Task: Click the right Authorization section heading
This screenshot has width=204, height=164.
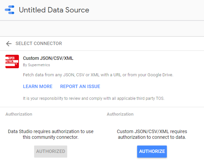Action: pos(120,114)
